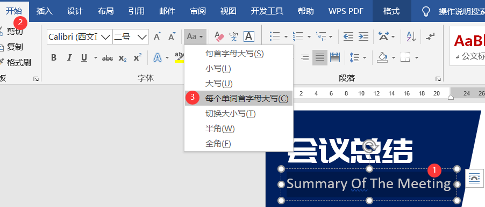Choose 全角(F) full-width option

pos(239,143)
